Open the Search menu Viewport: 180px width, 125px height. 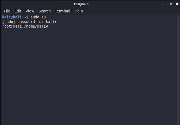click(x=45, y=11)
